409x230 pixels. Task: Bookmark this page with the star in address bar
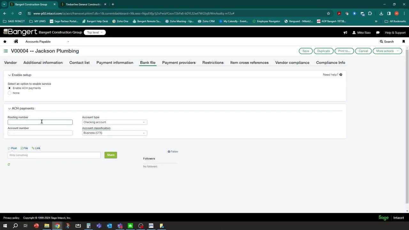(328, 13)
